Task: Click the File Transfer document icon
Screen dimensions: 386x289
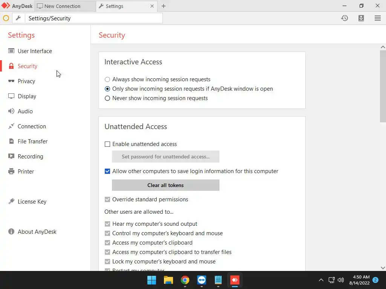Action: coord(11,141)
